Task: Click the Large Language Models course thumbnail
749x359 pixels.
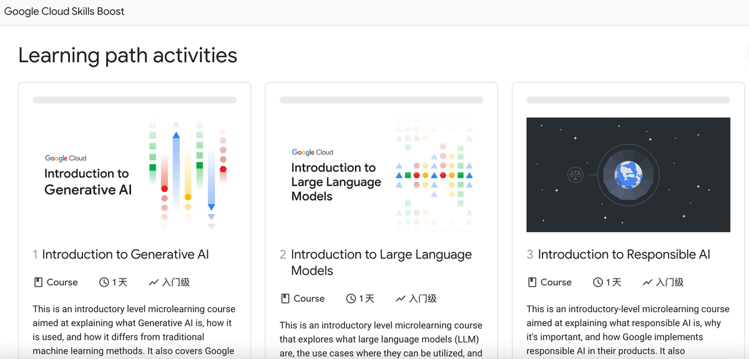Action: (381, 175)
